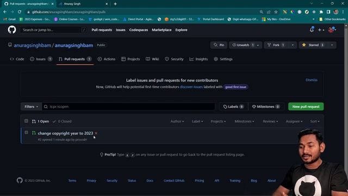Open the Projects filter dropdown
Screen dimensions: 348x196
pyautogui.click(x=218, y=121)
